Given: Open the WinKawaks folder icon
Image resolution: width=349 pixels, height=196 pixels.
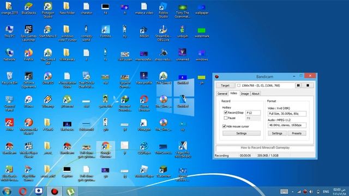Looking at the screenshot, I should pos(67,54).
